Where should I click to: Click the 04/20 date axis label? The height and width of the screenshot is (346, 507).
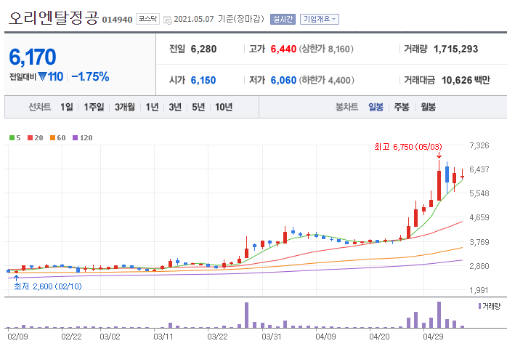(x=379, y=337)
